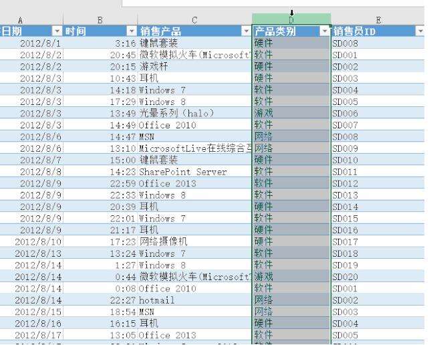Select column A header
429x345 pixels.
31,19
